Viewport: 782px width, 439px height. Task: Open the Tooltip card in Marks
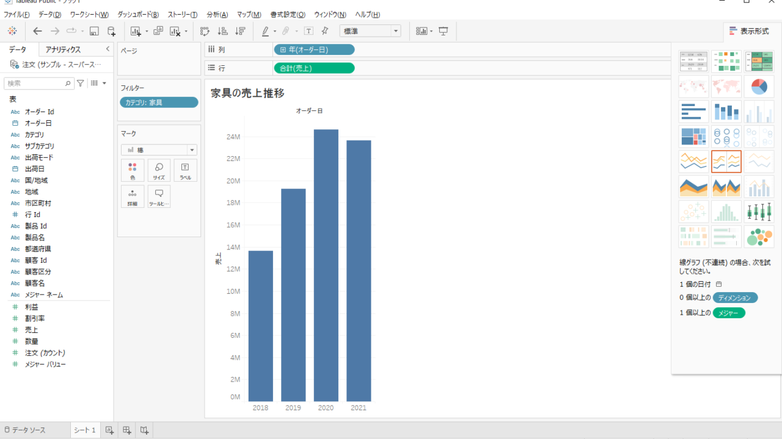click(x=159, y=197)
